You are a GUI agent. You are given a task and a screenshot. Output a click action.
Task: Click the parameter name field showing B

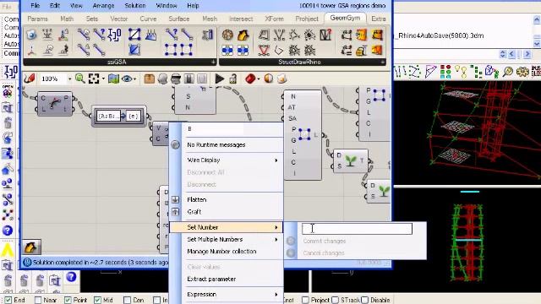[x=214, y=129]
